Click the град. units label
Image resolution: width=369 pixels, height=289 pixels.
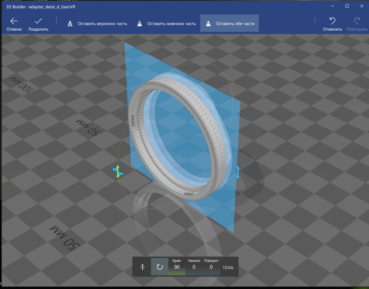coord(228,267)
